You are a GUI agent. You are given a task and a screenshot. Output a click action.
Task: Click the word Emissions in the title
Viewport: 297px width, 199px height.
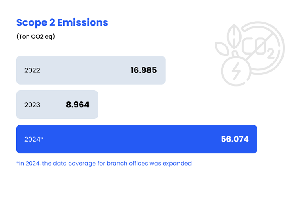(82, 22)
